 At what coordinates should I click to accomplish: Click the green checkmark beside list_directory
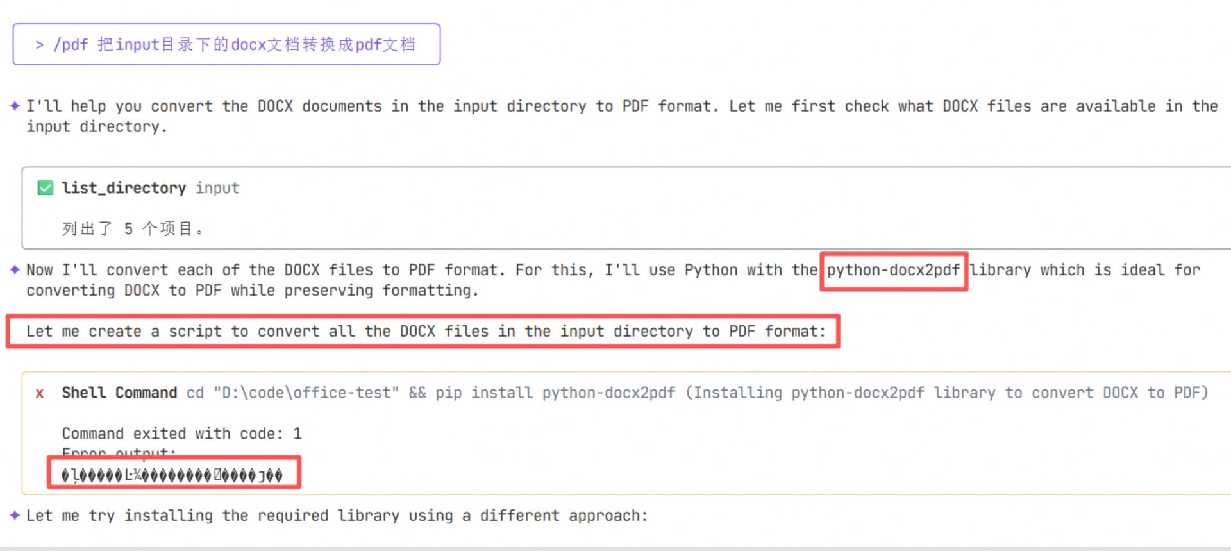click(46, 188)
